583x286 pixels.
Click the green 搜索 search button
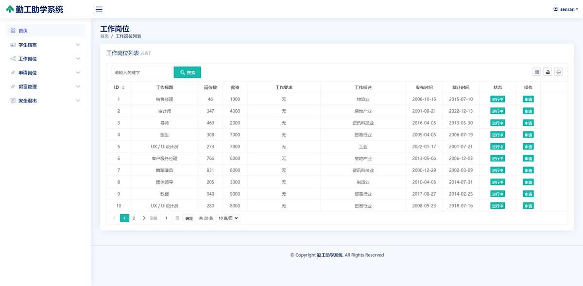[187, 72]
